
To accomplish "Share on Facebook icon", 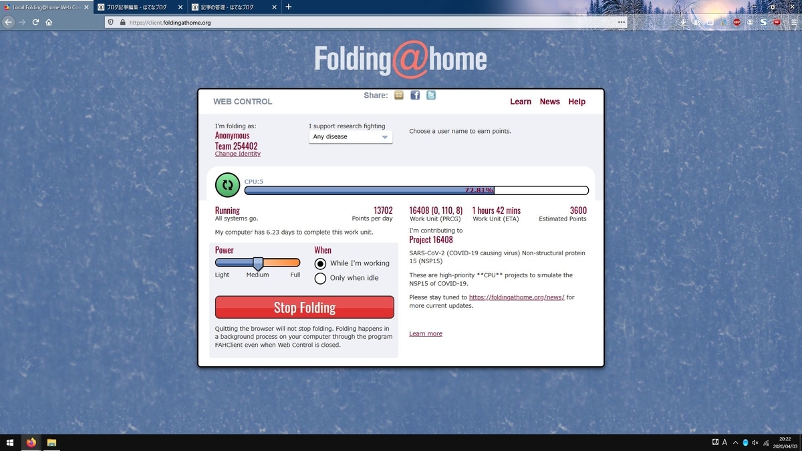I will click(x=415, y=96).
